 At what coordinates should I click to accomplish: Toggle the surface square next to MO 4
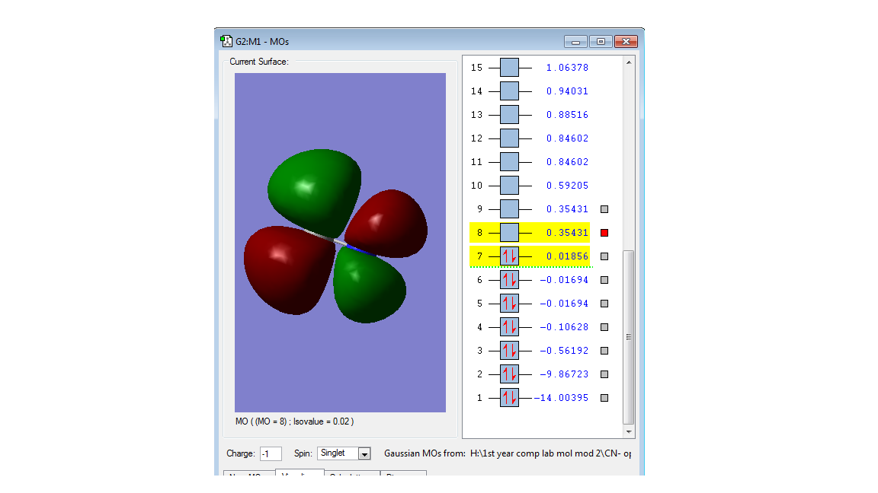[x=604, y=327]
